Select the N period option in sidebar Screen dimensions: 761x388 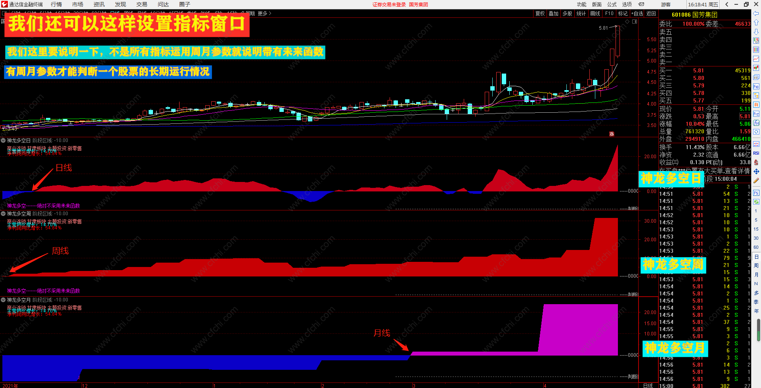(x=756, y=284)
